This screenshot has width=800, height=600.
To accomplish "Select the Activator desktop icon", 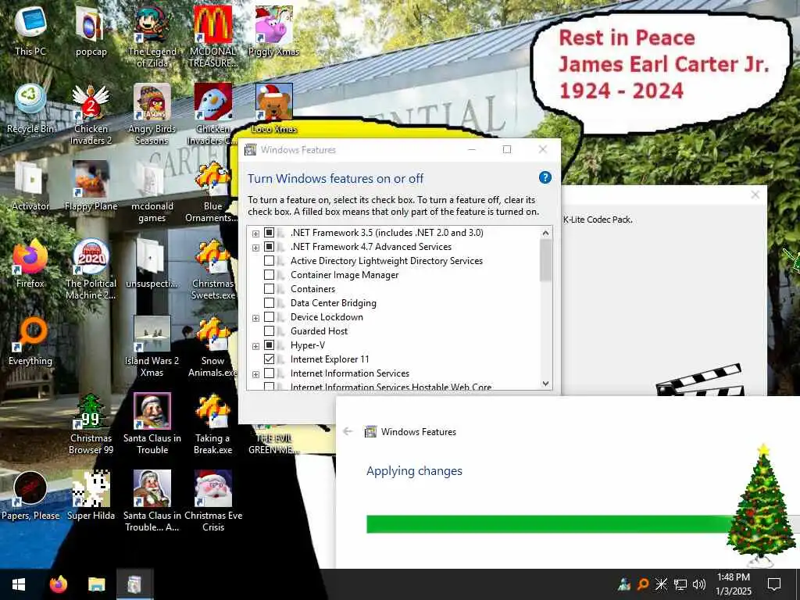I will point(30,187).
